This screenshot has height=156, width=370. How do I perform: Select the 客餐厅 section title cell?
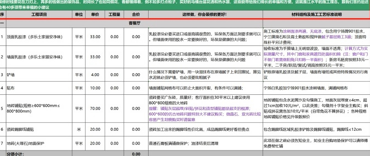[x=134, y=23]
